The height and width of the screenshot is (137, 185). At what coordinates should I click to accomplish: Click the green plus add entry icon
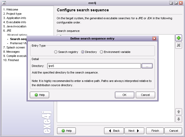(x=179, y=38)
